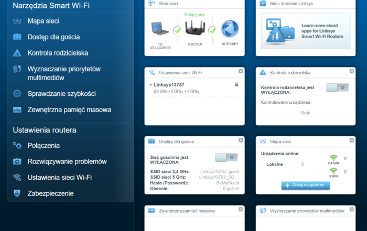Toggle the Sieć gościnna switch
The image size is (367, 231).
click(x=226, y=157)
